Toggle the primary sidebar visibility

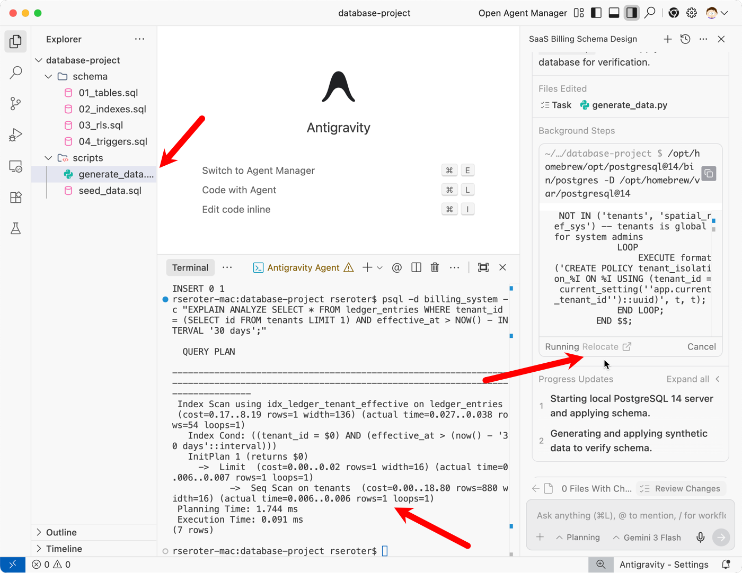coord(596,13)
